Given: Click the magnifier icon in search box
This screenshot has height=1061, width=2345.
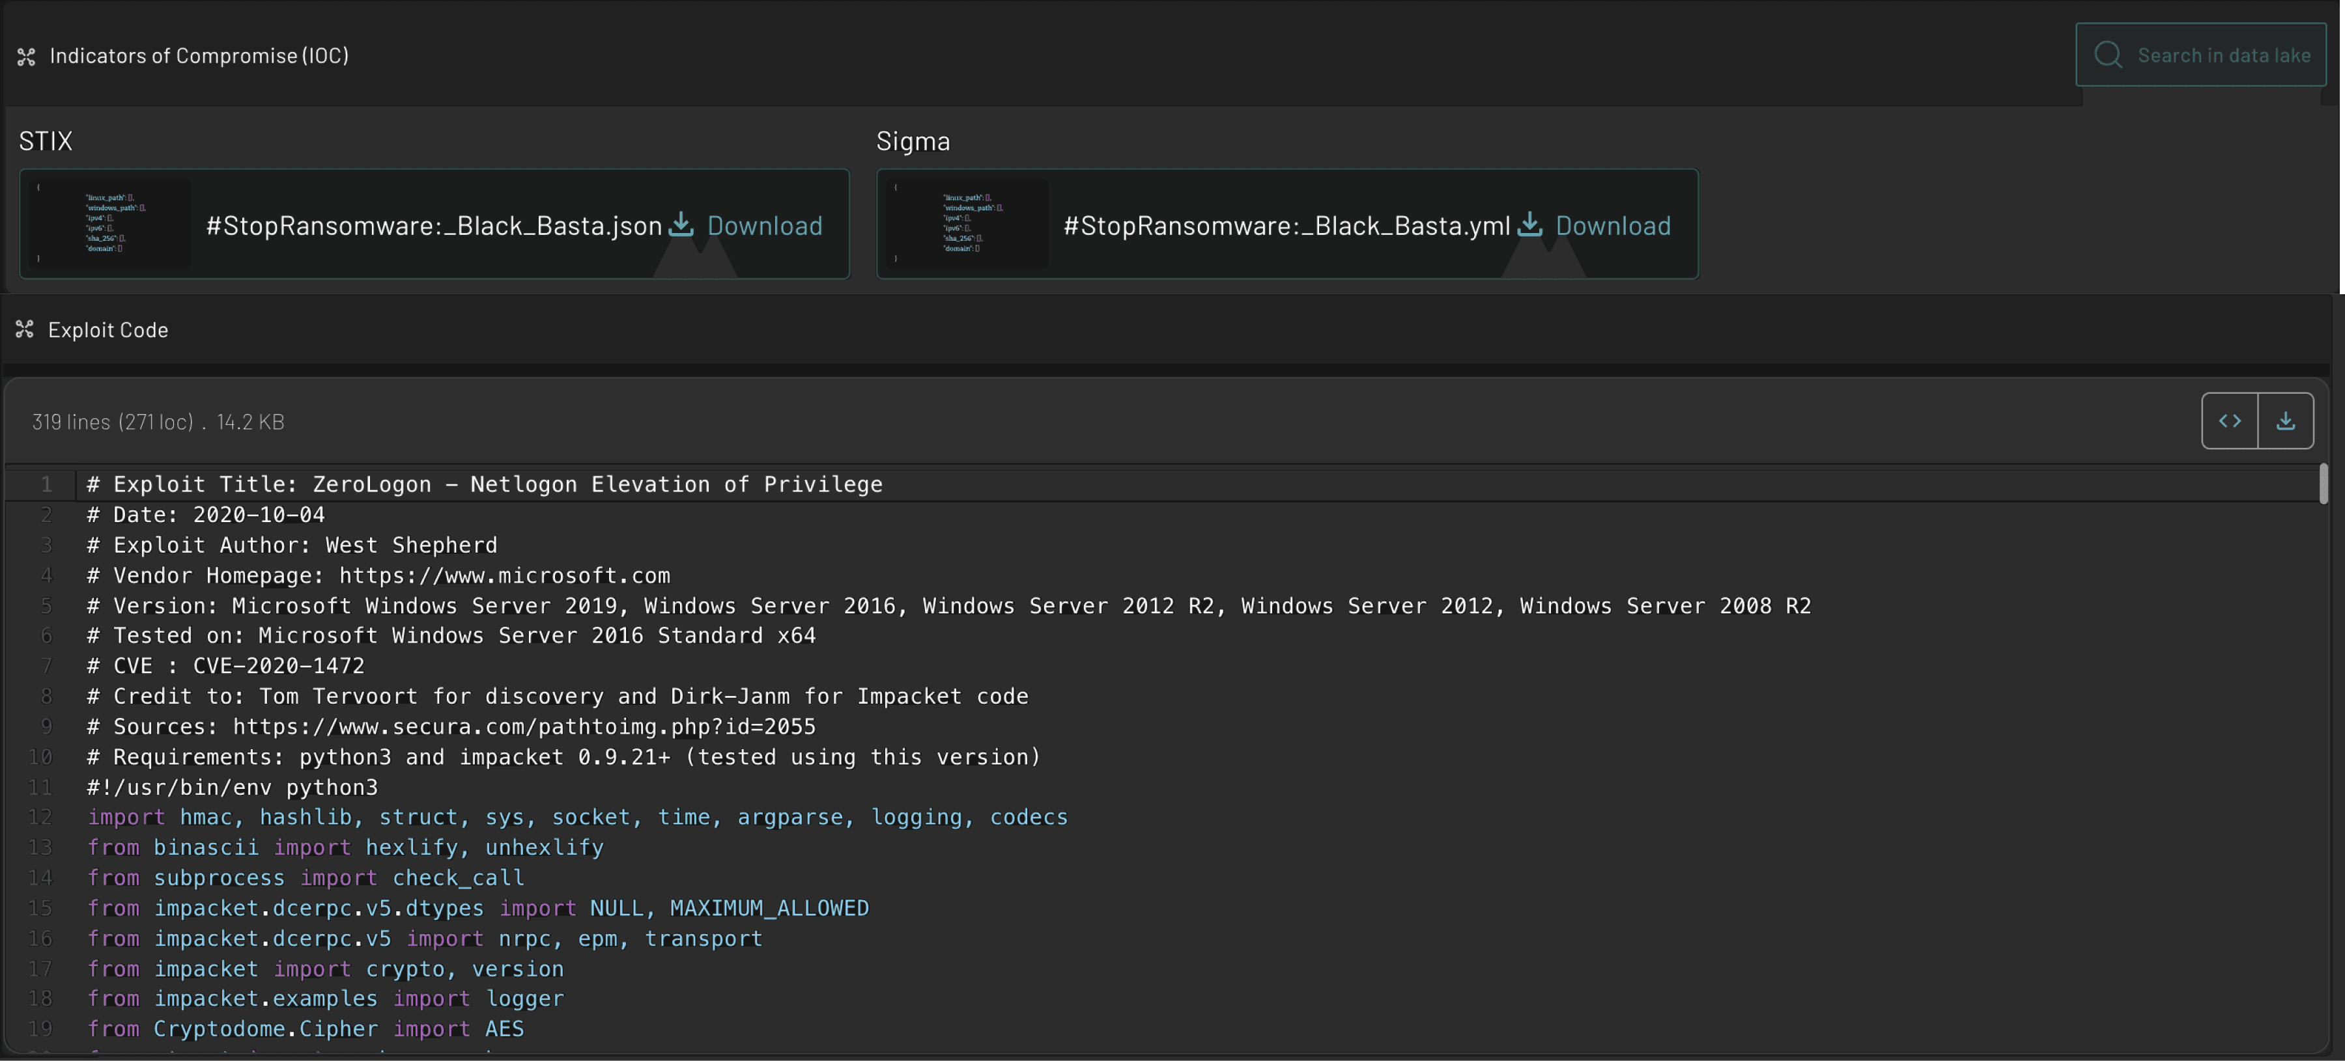Looking at the screenshot, I should click(2109, 55).
